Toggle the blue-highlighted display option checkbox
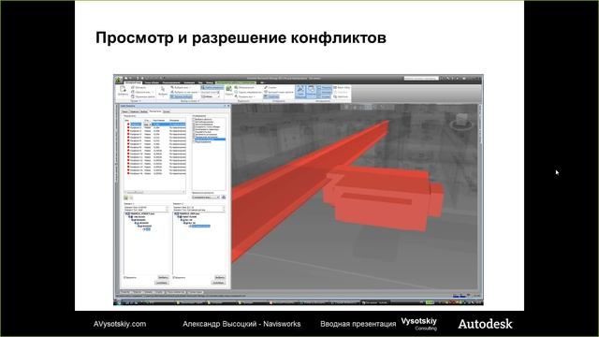 click(x=195, y=139)
